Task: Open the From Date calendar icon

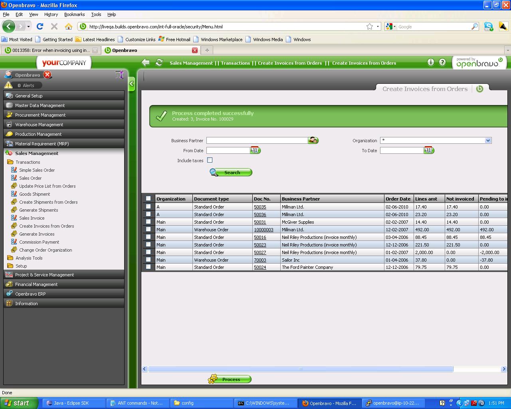Action: pyautogui.click(x=255, y=151)
